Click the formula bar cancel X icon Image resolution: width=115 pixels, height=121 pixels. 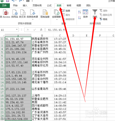(28, 30)
